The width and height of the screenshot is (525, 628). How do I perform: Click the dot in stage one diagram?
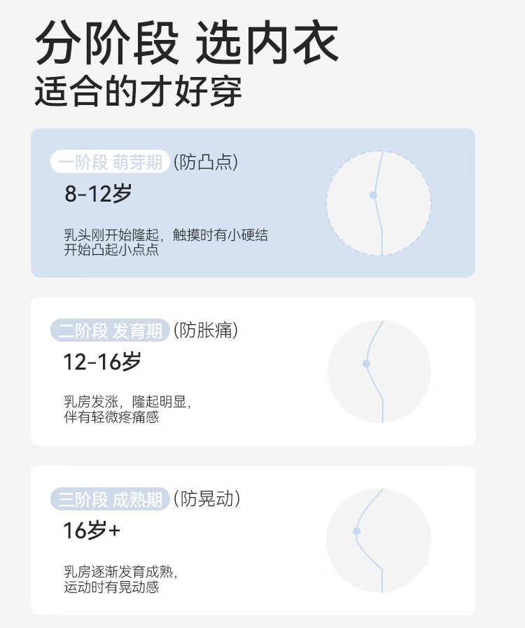(x=373, y=195)
